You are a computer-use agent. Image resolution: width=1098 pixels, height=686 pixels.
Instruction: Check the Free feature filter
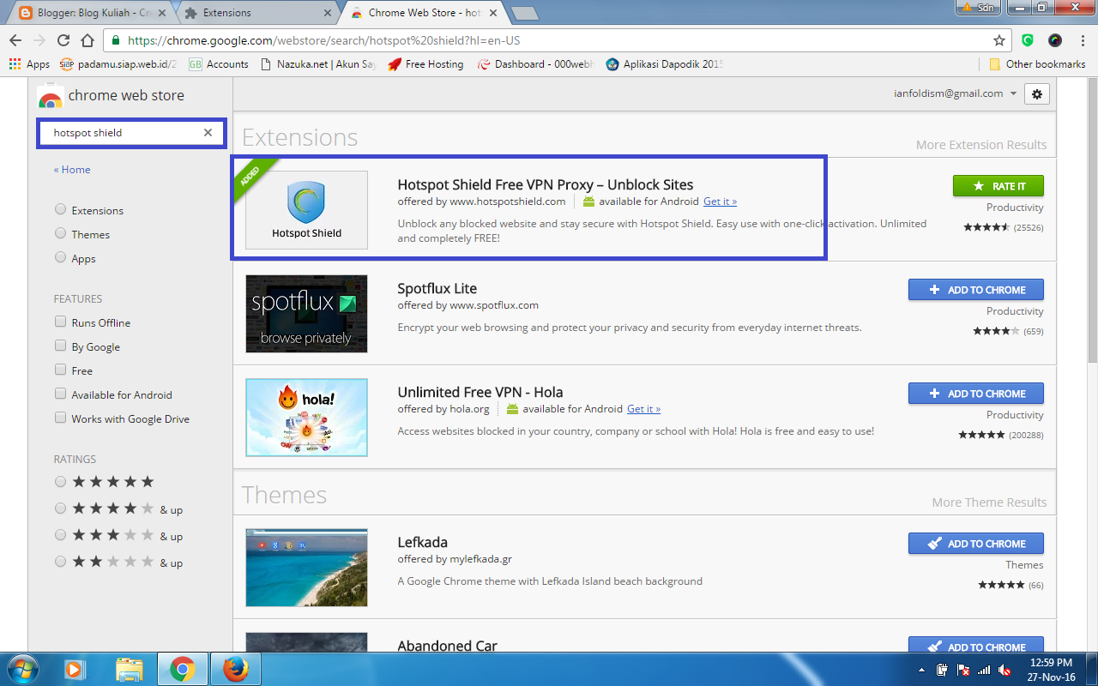[60, 370]
